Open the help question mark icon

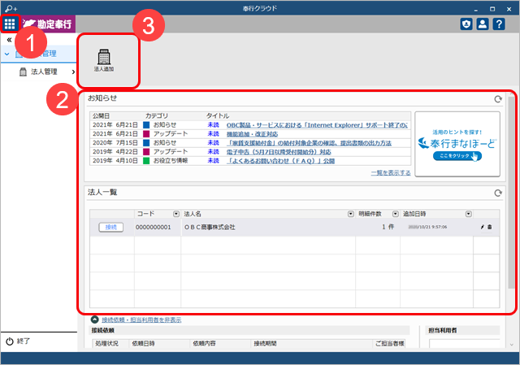[499, 24]
